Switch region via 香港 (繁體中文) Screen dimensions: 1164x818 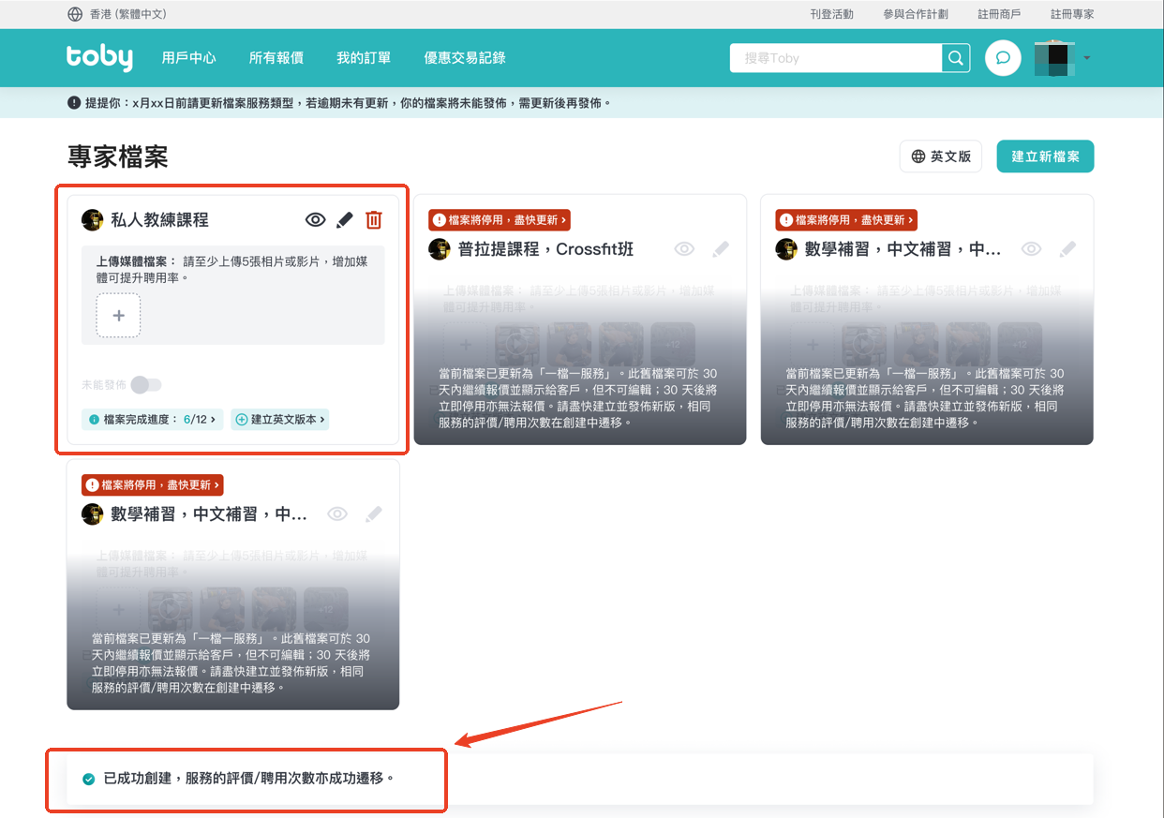[128, 14]
